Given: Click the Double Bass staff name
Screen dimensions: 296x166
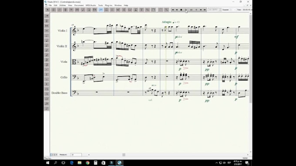Looking at the screenshot, I should (59, 93).
